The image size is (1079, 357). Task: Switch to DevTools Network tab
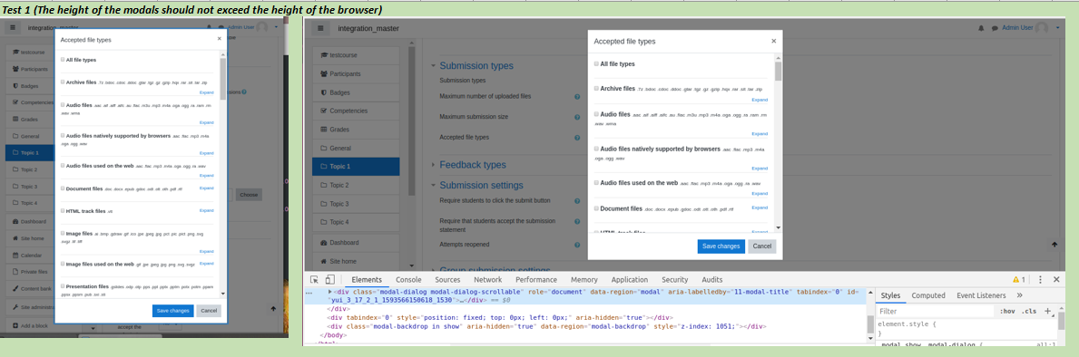pyautogui.click(x=488, y=279)
